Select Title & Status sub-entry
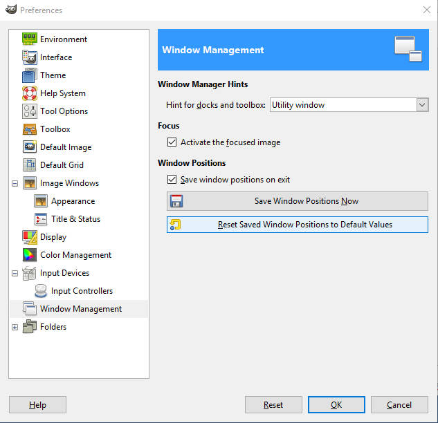The height and width of the screenshot is (423, 438). pos(75,219)
